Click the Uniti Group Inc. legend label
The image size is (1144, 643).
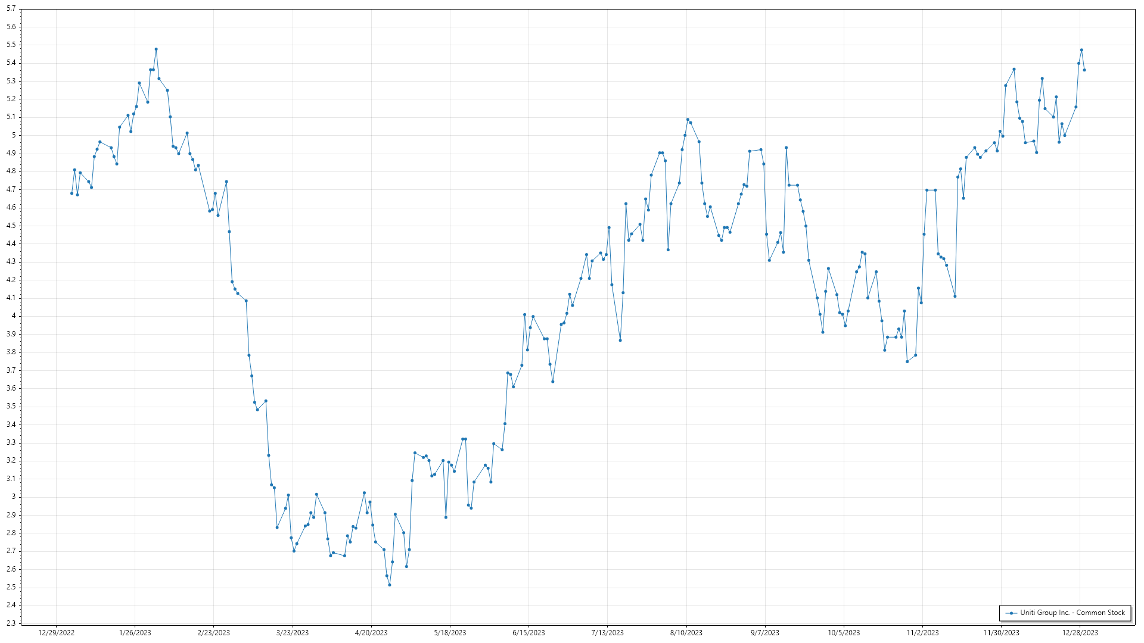pyautogui.click(x=1072, y=613)
